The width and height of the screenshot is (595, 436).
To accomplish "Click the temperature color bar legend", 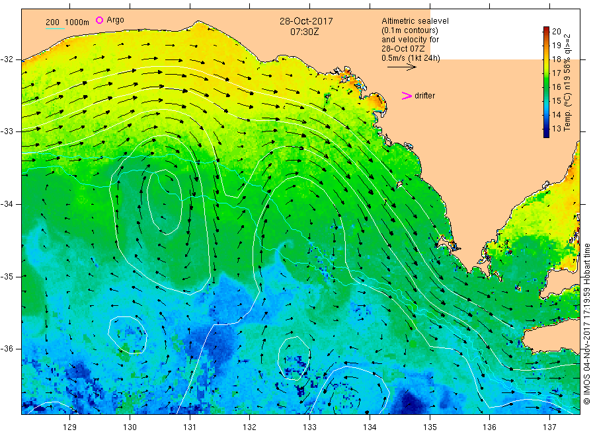I will click(x=547, y=82).
